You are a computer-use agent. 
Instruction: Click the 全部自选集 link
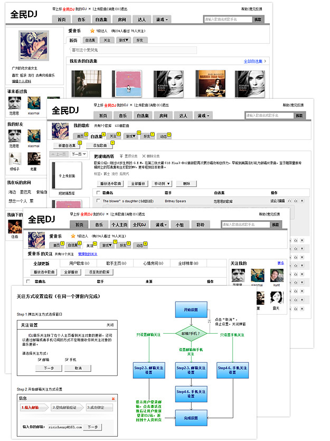point(253,61)
